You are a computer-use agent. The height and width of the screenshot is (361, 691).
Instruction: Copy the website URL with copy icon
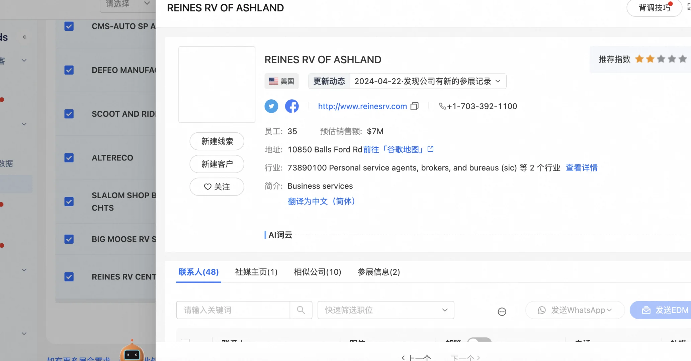415,106
